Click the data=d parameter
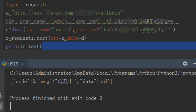 [x=76, y=38]
